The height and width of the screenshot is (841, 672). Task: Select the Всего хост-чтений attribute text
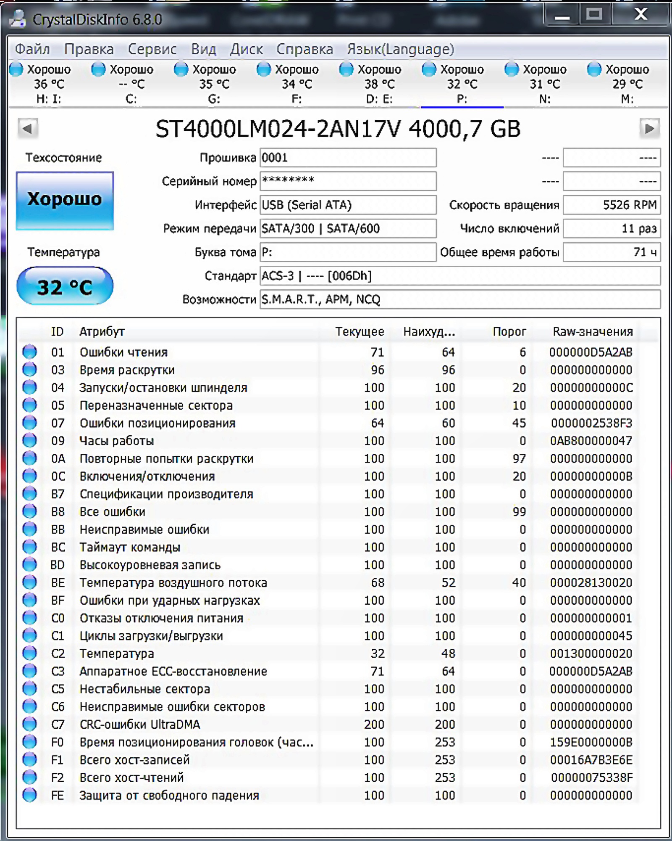pyautogui.click(x=132, y=778)
